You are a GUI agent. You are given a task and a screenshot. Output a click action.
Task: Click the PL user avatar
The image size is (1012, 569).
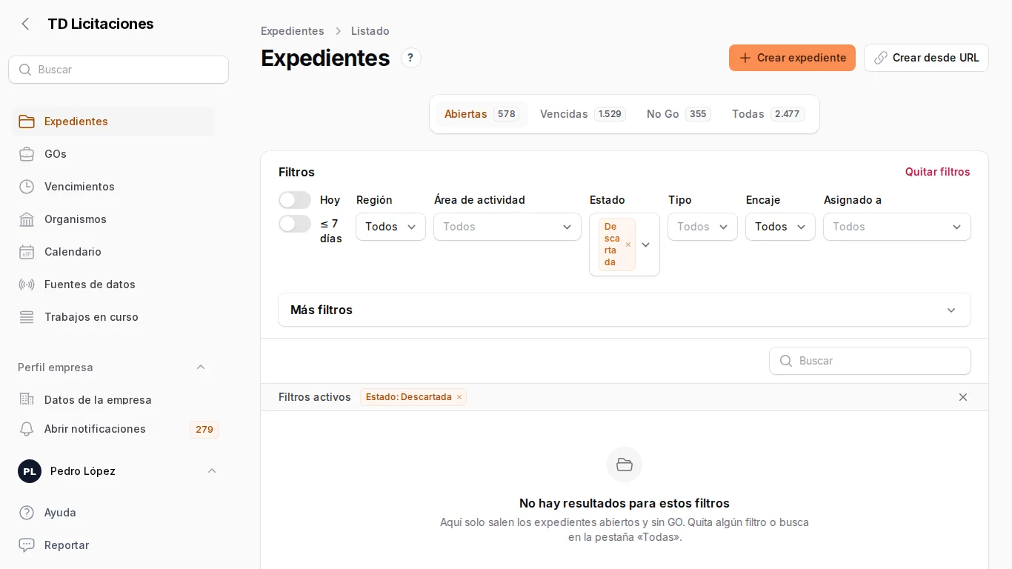point(30,471)
